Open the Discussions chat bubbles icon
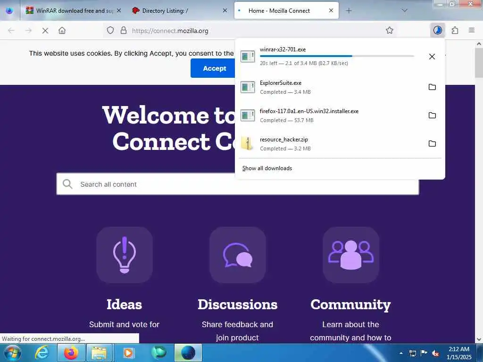Image resolution: width=483 pixels, height=362 pixels. point(238,255)
